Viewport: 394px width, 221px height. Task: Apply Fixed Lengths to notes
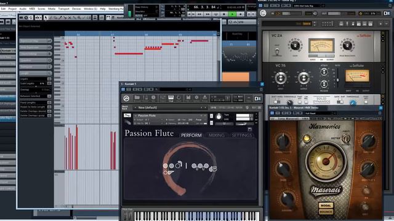pos(49,103)
